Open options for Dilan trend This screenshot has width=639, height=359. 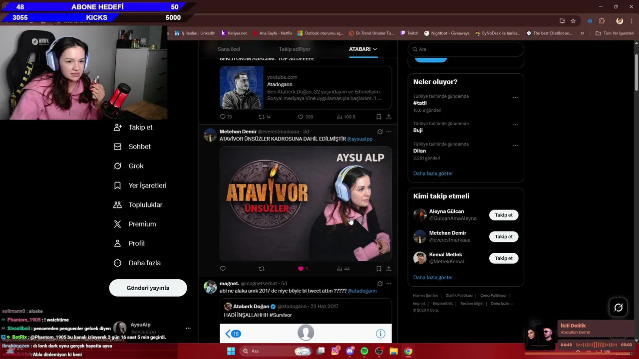pyautogui.click(x=515, y=146)
